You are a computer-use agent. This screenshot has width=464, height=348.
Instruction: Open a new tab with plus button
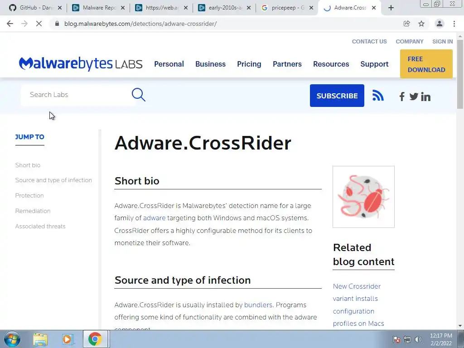pos(391,8)
